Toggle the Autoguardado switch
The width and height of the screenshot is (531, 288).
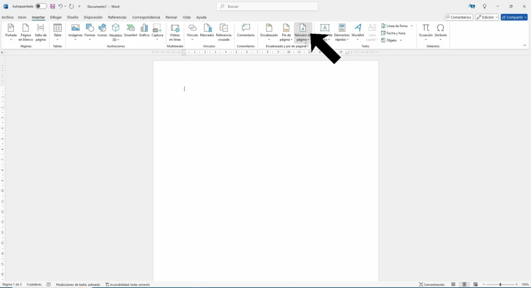click(41, 6)
